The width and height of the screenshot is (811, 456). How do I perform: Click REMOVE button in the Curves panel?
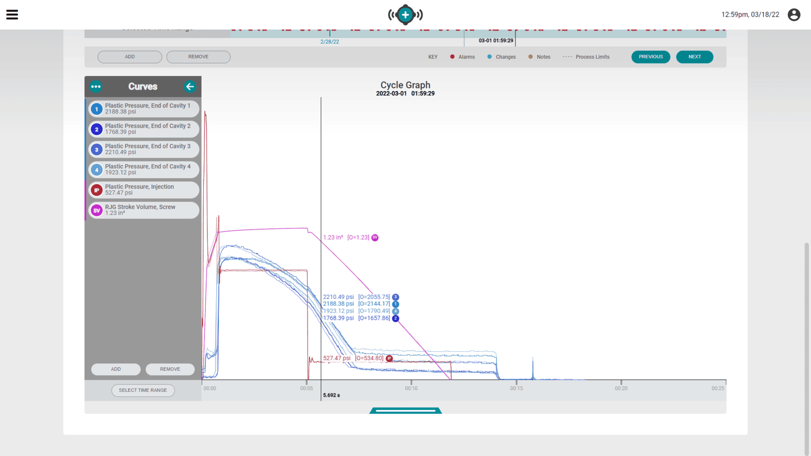pos(170,369)
